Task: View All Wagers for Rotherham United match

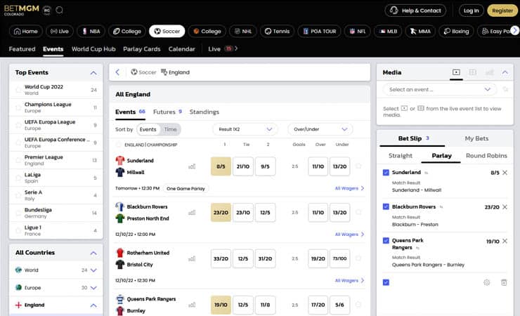Action: pyautogui.click(x=349, y=280)
